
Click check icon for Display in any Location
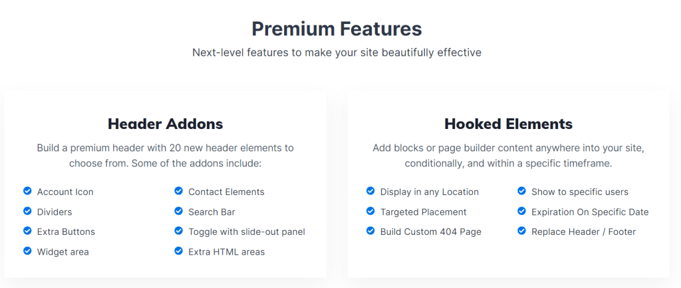[x=370, y=191]
